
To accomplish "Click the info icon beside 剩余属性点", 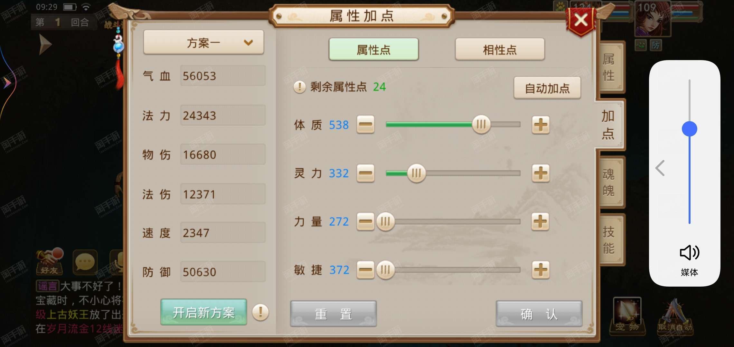I will click(x=299, y=87).
